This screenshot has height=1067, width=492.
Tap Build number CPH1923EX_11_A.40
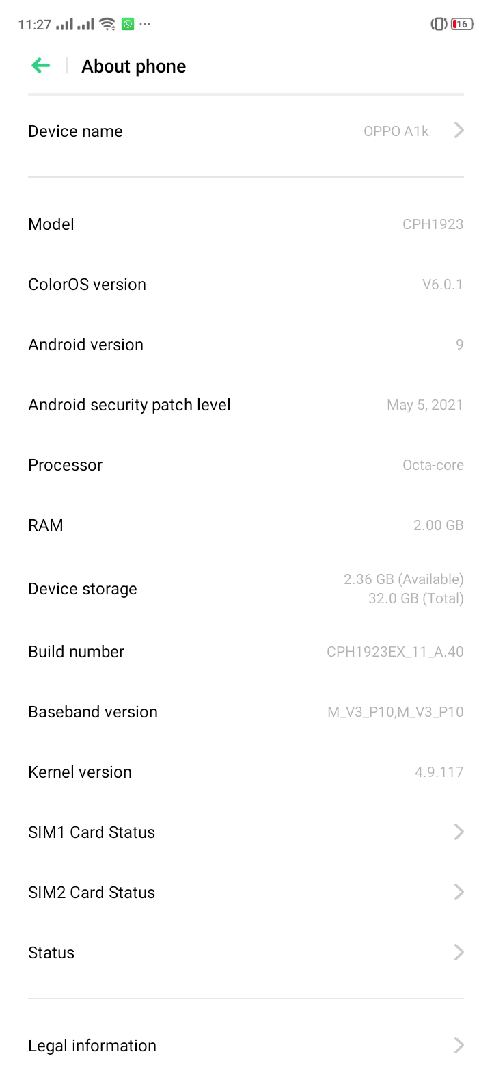(246, 651)
